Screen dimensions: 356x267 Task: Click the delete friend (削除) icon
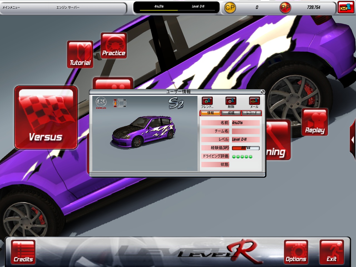231,101
